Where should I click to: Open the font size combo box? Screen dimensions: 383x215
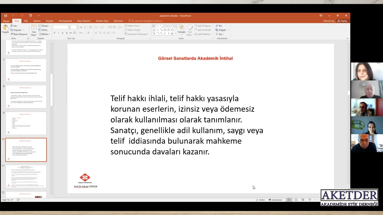75,27
